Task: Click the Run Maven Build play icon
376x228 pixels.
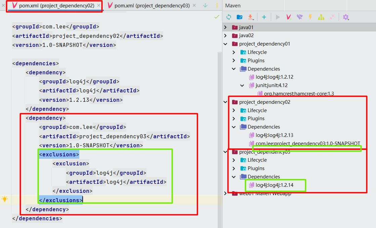Action: point(278,17)
